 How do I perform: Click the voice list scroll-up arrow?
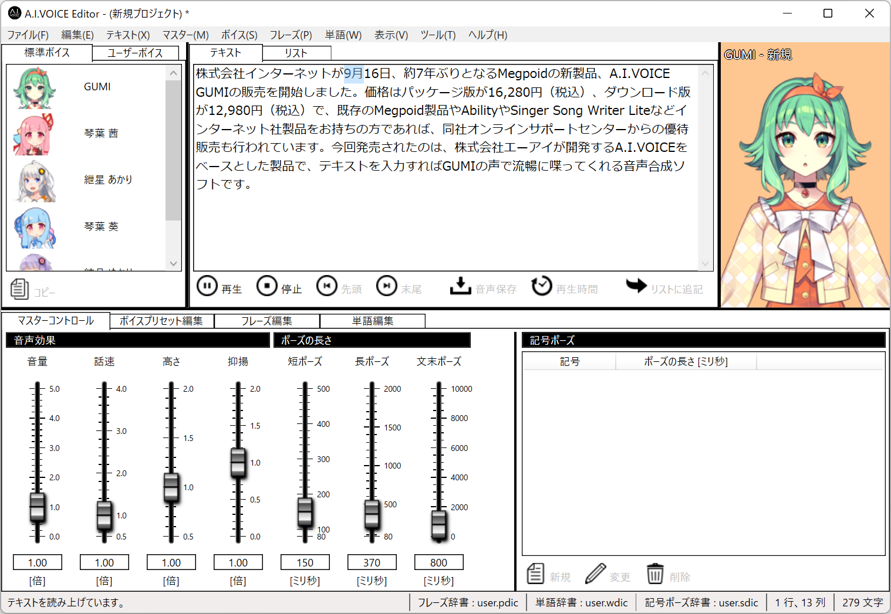pyautogui.click(x=173, y=73)
